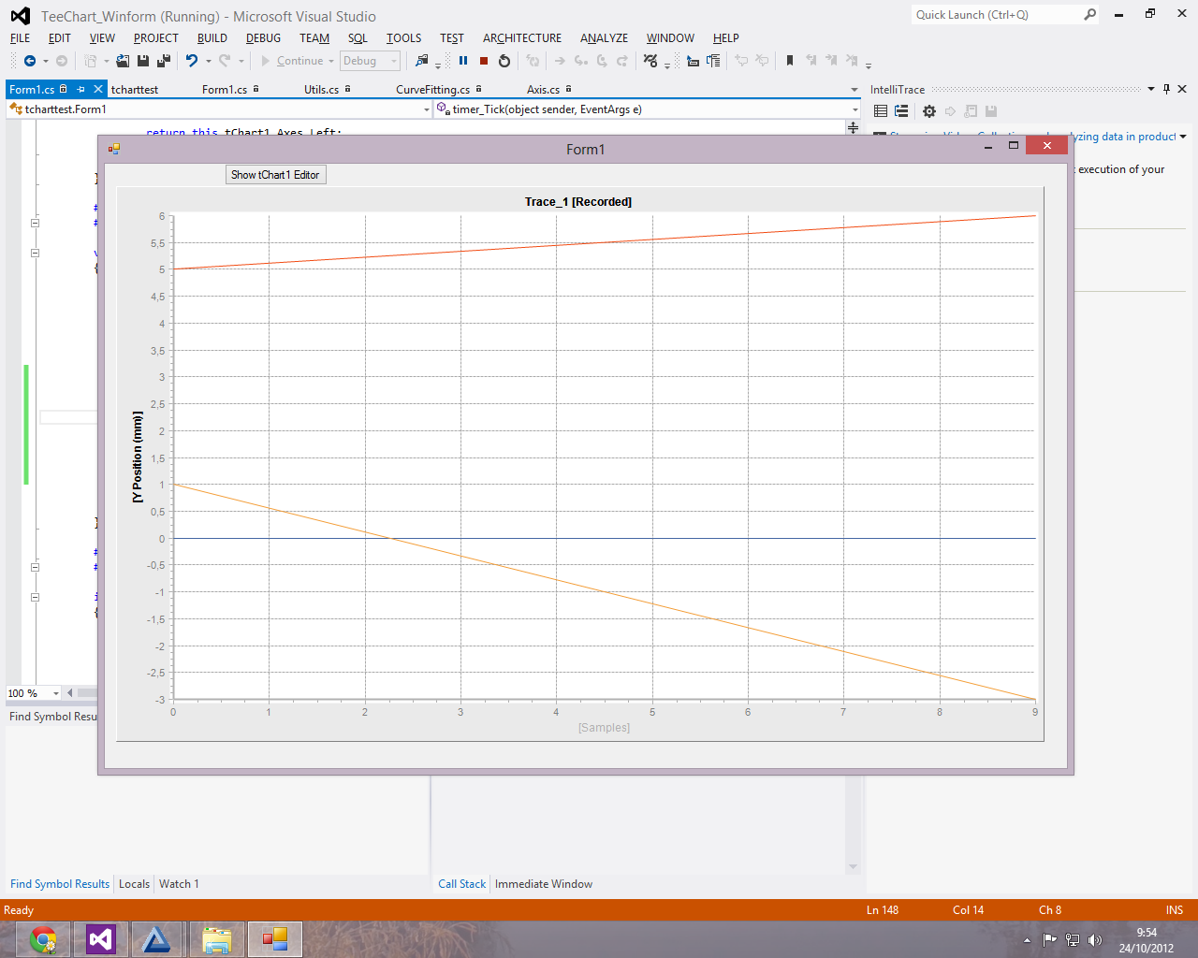
Task: Click the Save All toolbar icon
Action: 164,61
